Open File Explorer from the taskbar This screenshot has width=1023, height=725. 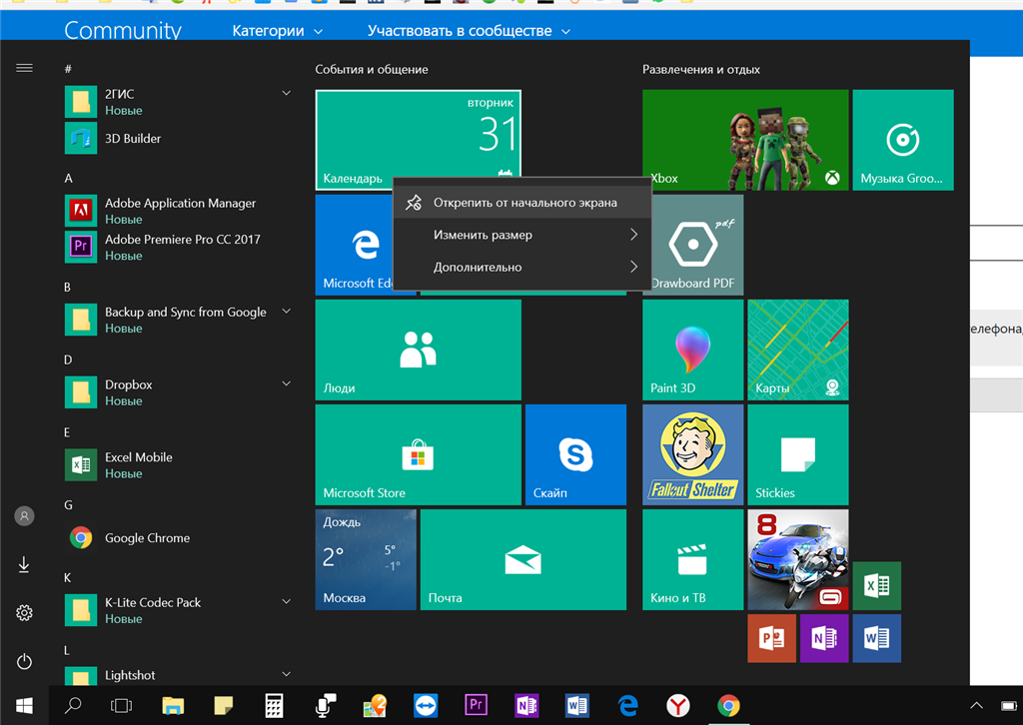click(x=173, y=705)
